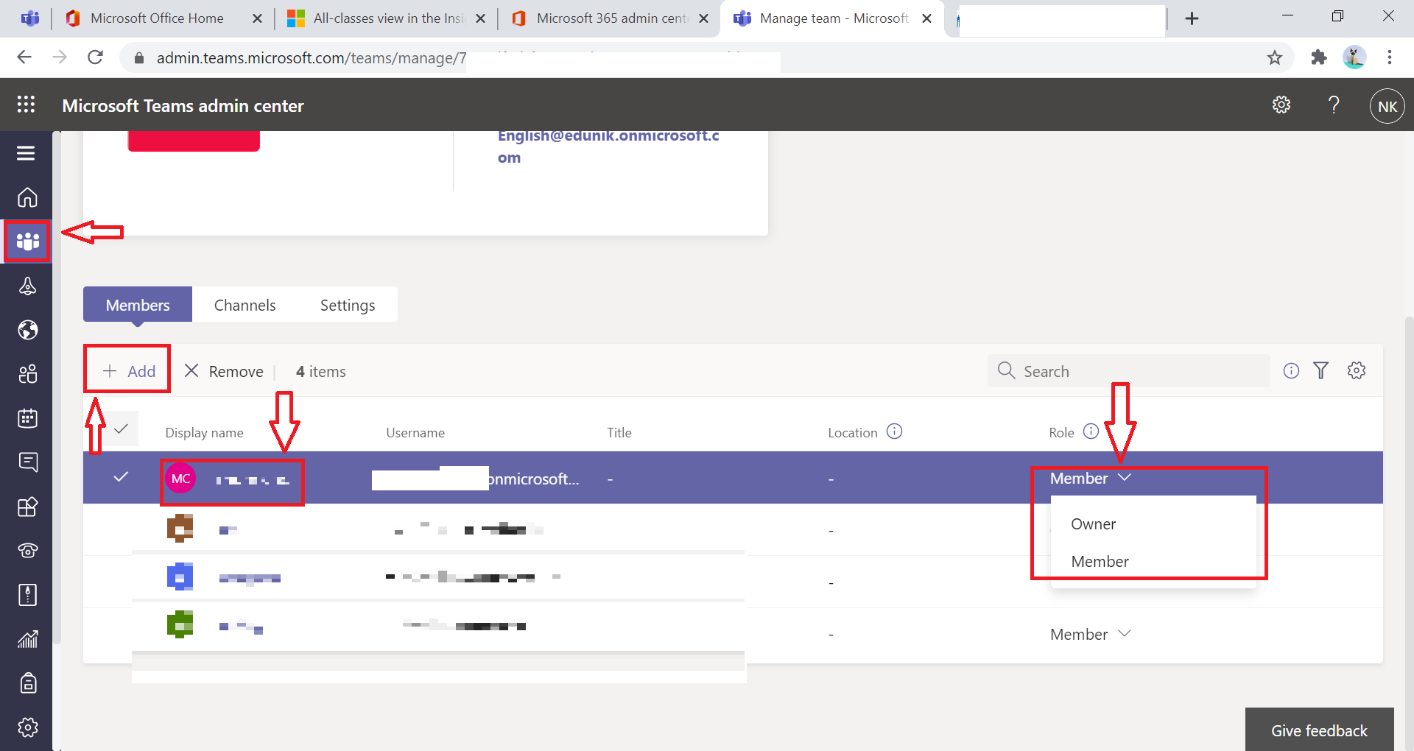Open the Messaging policies icon in sidebar

[27, 462]
